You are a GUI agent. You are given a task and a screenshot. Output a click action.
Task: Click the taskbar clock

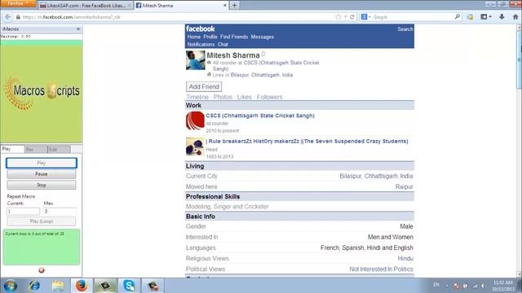click(503, 286)
